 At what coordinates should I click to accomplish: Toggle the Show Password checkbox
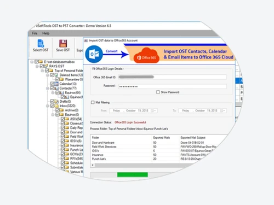coord(158,92)
